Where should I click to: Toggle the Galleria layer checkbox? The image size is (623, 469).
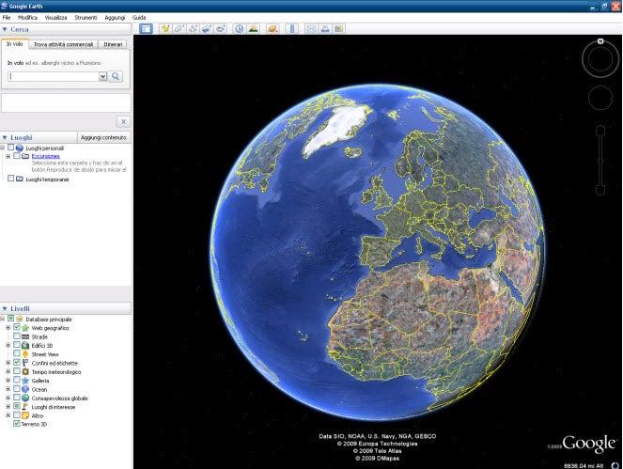click(17, 381)
